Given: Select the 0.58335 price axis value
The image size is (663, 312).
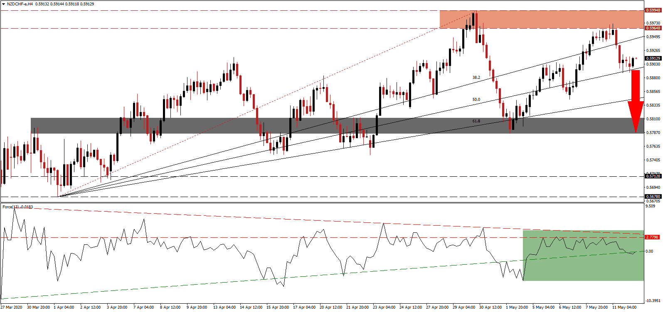Looking at the screenshot, I should [654, 105].
